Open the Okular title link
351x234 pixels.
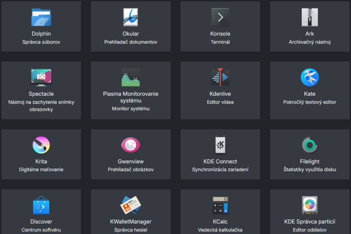coord(131,34)
